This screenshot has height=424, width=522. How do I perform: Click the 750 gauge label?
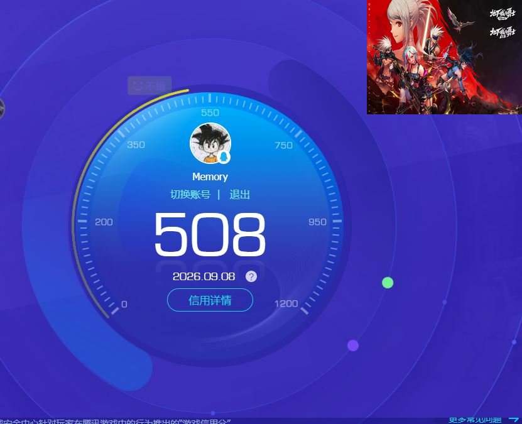click(x=284, y=145)
